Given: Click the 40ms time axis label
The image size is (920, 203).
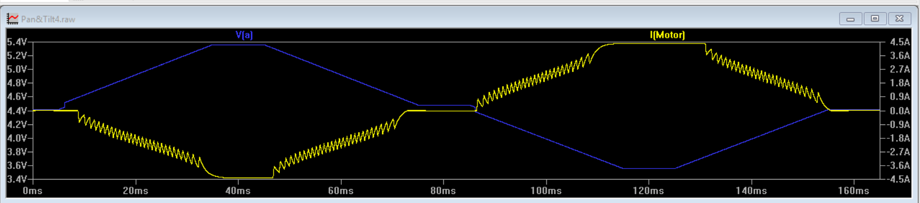Looking at the screenshot, I should point(238,191).
